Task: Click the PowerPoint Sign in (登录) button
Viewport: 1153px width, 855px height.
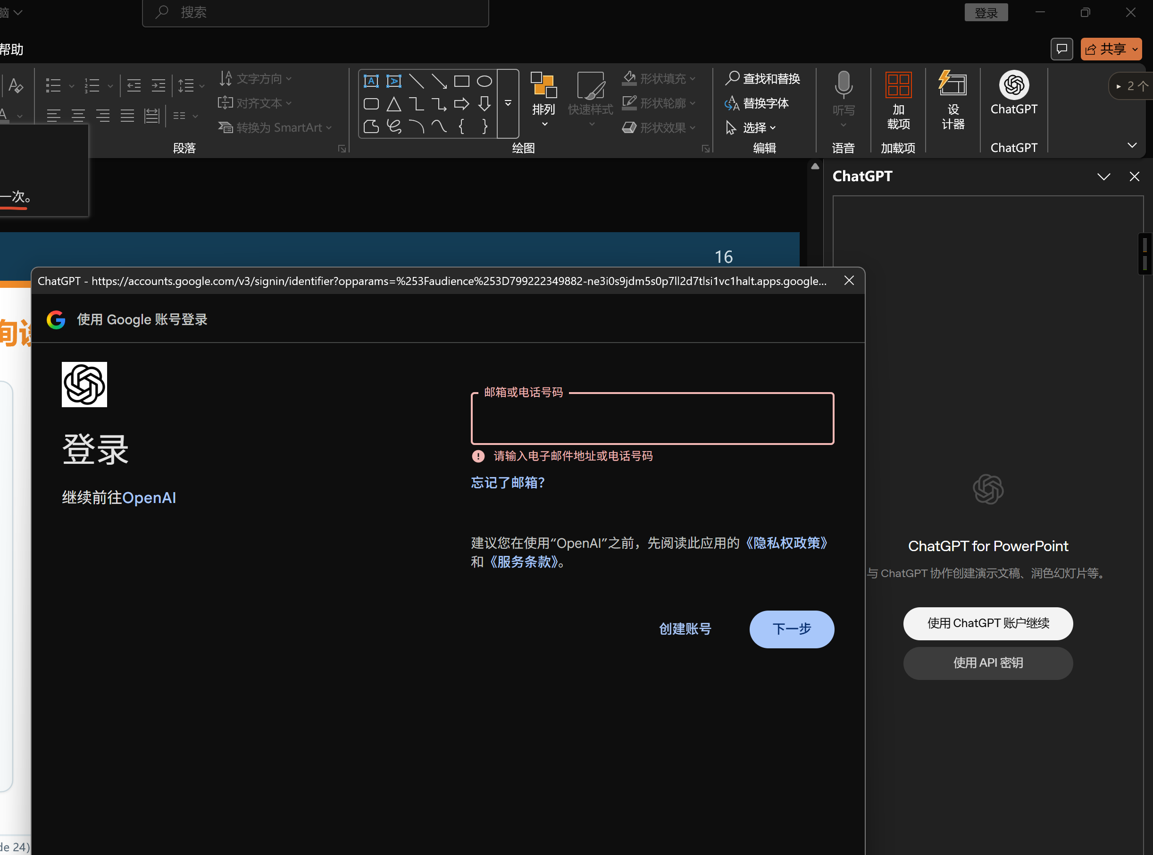Action: pos(986,13)
